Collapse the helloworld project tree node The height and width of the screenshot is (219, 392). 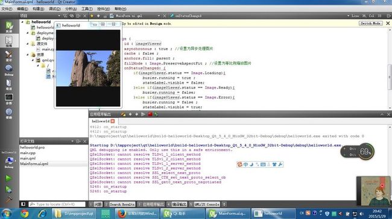click(22, 22)
